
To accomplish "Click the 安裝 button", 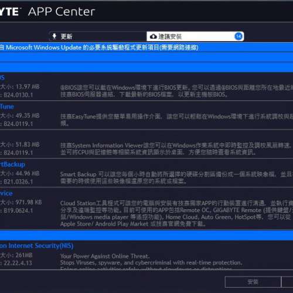I will (x=253, y=282).
